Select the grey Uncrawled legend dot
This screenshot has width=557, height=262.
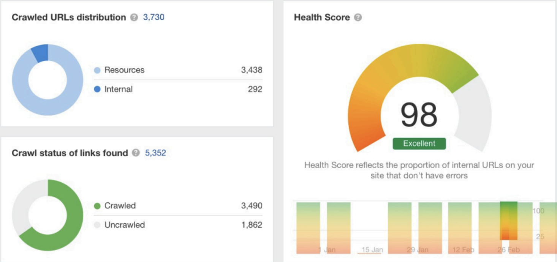tap(97, 225)
